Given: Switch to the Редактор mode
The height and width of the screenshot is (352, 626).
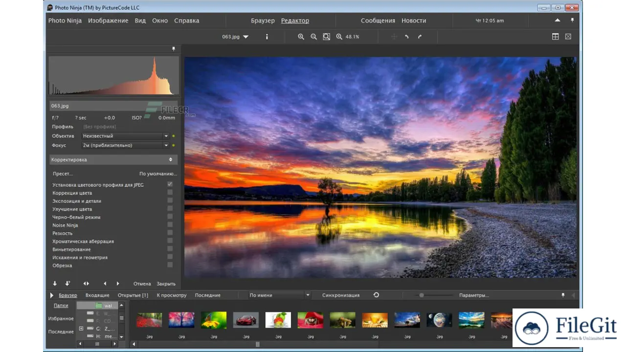Looking at the screenshot, I should [x=295, y=21].
